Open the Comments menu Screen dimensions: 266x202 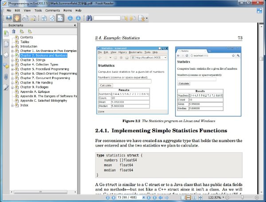[x=53, y=10]
